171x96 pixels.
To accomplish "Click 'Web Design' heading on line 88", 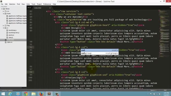I will pos(72,28).
